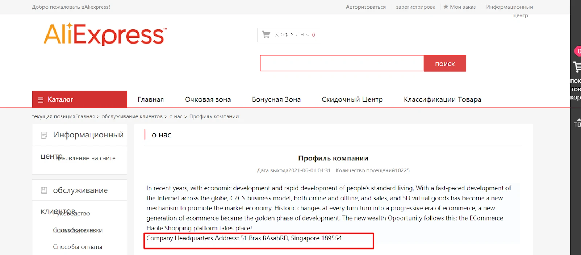Click the Информационный центр sidebar document icon
Image resolution: width=581 pixels, height=255 pixels.
[44, 135]
